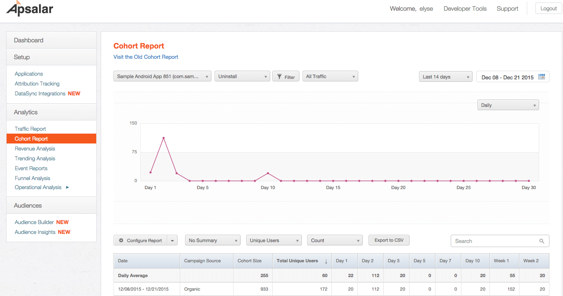
Task: Select Cohort Report in sidebar
Action: pyautogui.click(x=51, y=139)
